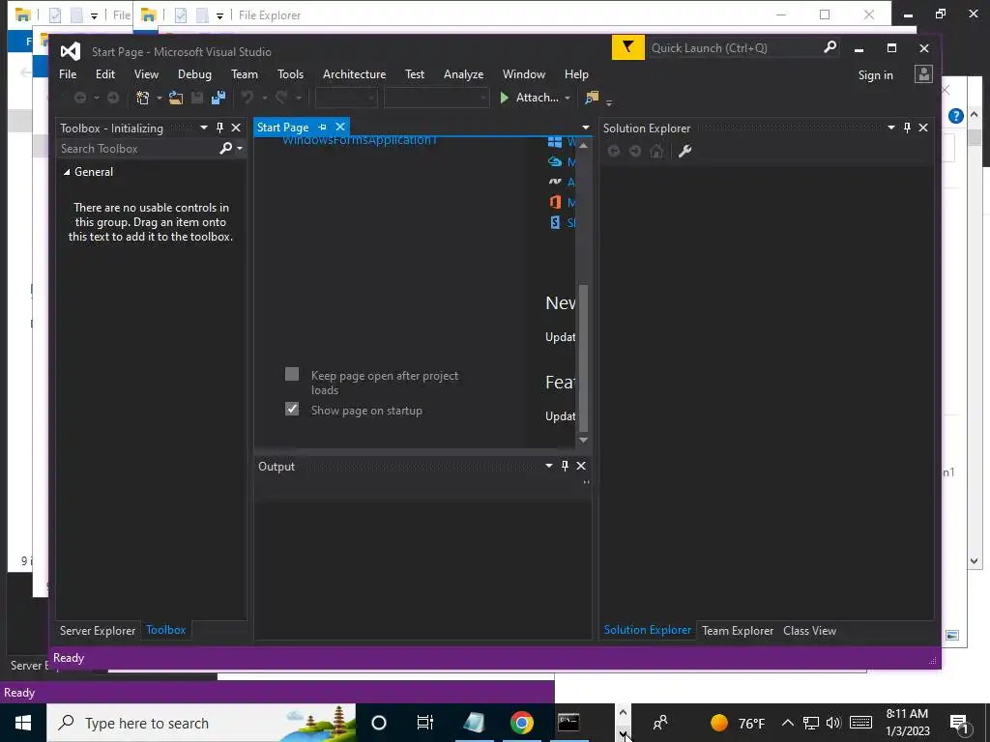Click the Windows taskbar search box

(x=201, y=723)
